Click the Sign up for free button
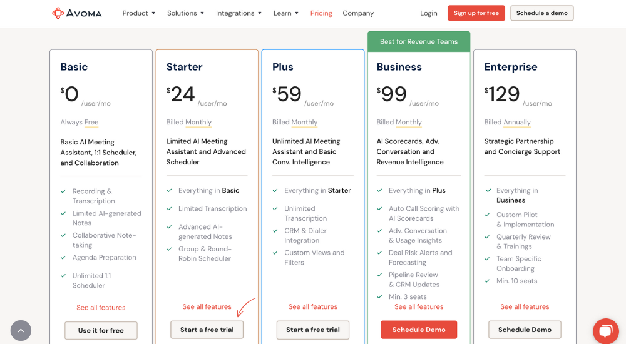This screenshot has height=344, width=626. pos(476,13)
